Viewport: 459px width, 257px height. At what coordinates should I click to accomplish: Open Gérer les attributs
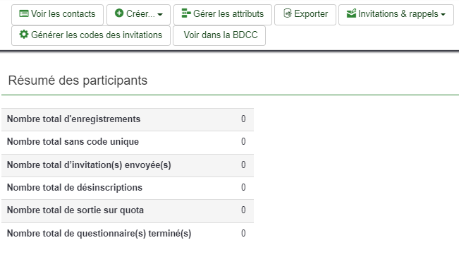[x=223, y=15]
